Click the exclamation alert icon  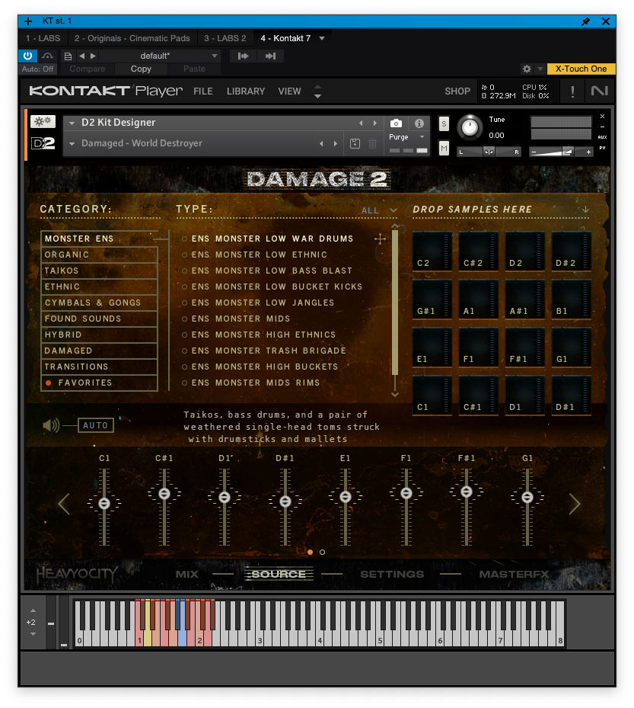click(x=572, y=91)
